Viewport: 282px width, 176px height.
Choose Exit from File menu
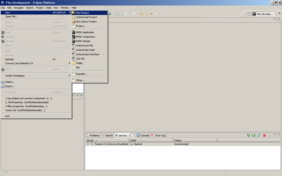[36, 116]
